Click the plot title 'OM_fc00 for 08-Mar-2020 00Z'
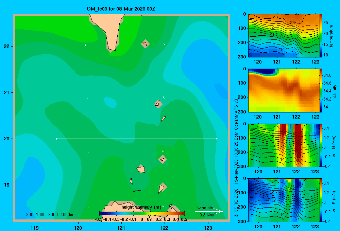Screen dimensions: 340x231 point(121,9)
